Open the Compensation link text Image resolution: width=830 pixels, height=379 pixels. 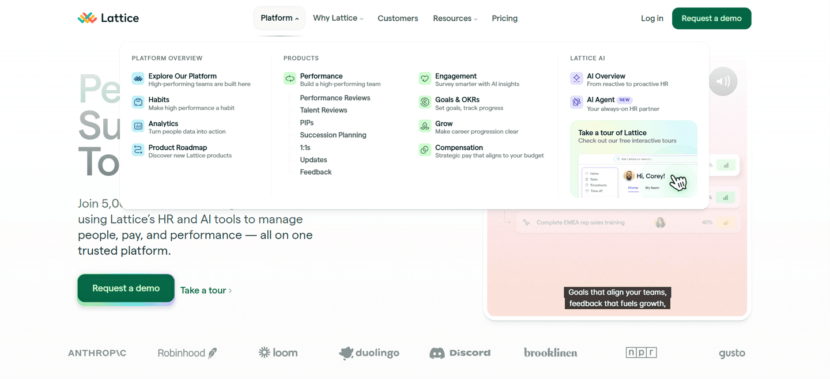[459, 147]
